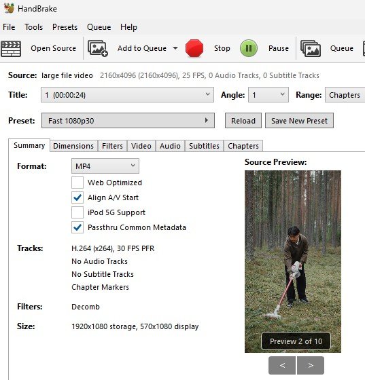
Task: Advance to next preview with right arrow
Action: (x=311, y=365)
